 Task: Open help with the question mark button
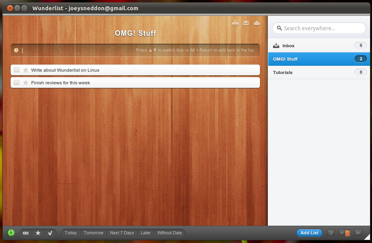tap(331, 233)
